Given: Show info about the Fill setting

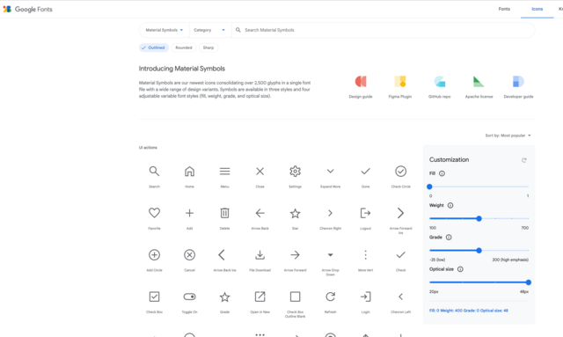Looking at the screenshot, I should pos(442,173).
